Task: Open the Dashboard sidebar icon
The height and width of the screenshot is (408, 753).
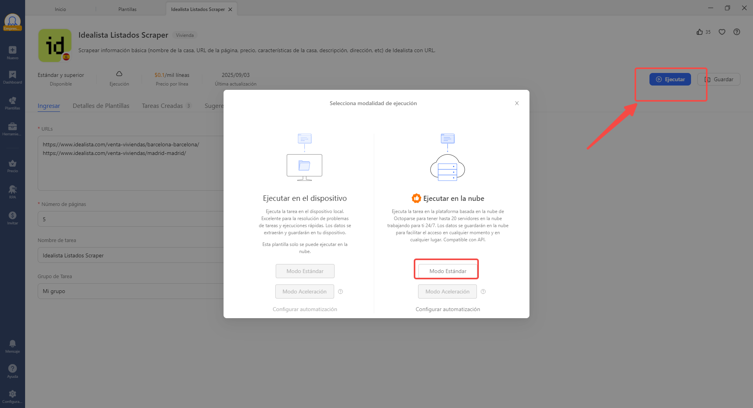Action: (x=13, y=75)
